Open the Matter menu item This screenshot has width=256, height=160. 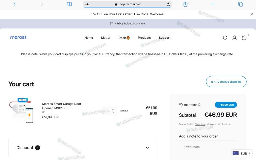(106, 38)
